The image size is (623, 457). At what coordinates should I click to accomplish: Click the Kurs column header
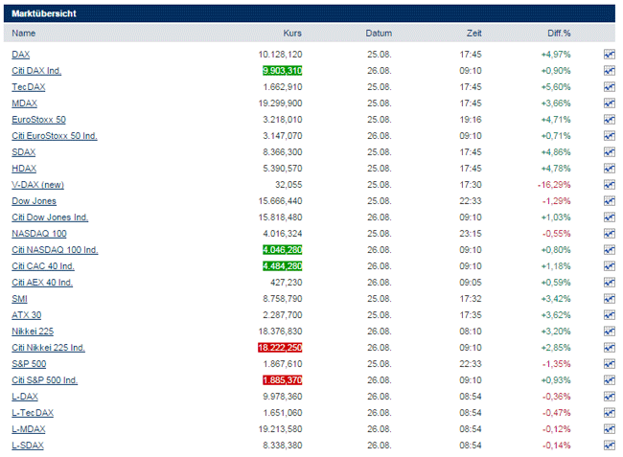292,34
